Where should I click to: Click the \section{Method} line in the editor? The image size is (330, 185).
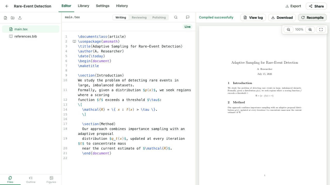point(99,124)
